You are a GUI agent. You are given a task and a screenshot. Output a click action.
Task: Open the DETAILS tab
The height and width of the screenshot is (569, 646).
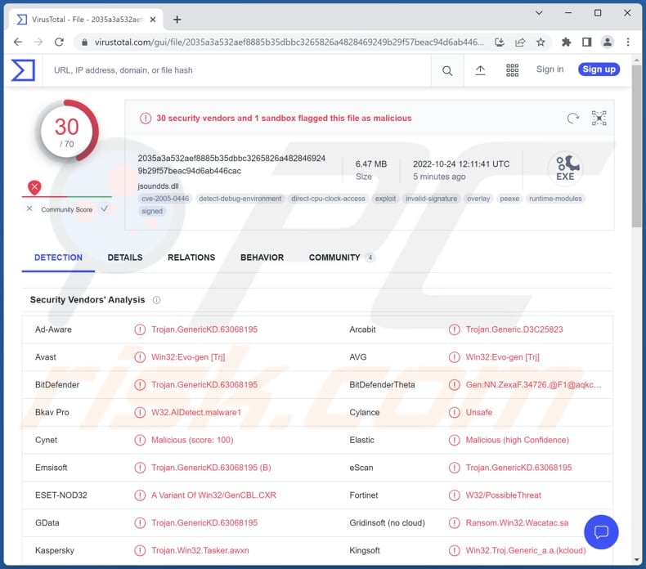click(125, 258)
